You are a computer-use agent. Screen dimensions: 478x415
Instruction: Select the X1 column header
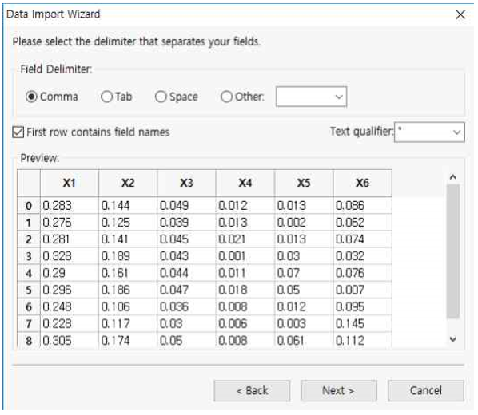pos(70,183)
